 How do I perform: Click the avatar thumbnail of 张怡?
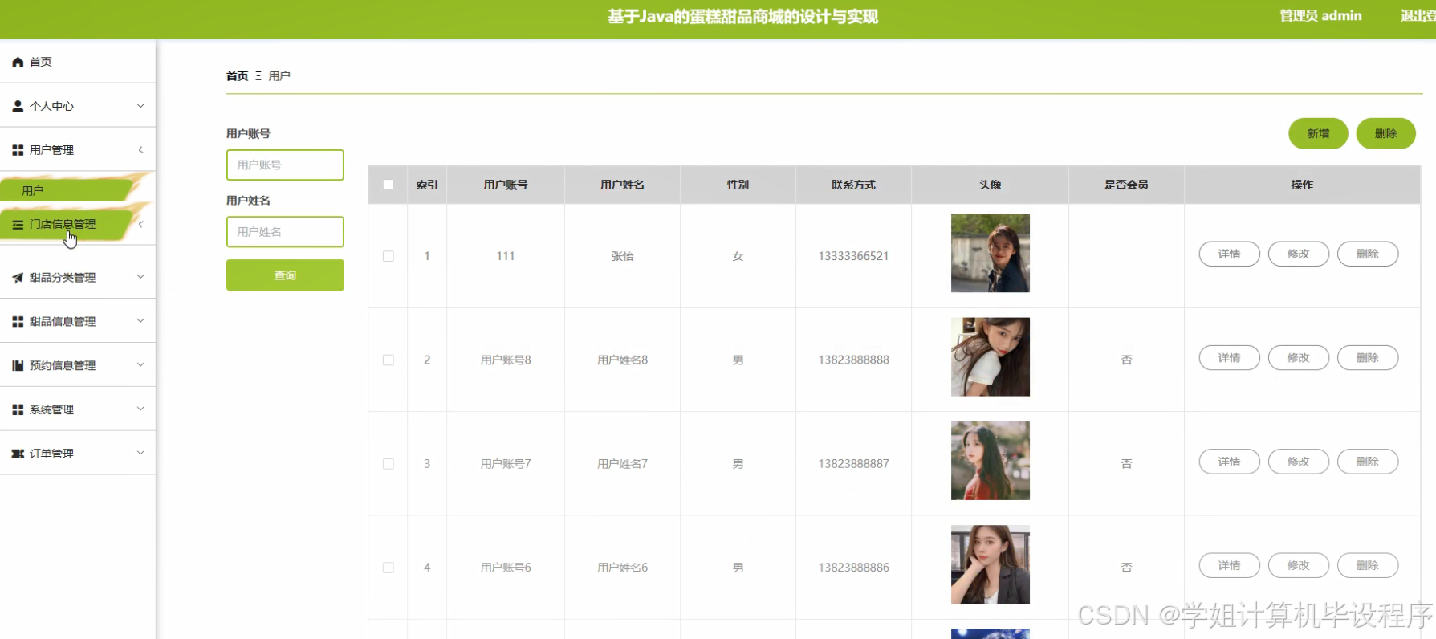coord(990,253)
